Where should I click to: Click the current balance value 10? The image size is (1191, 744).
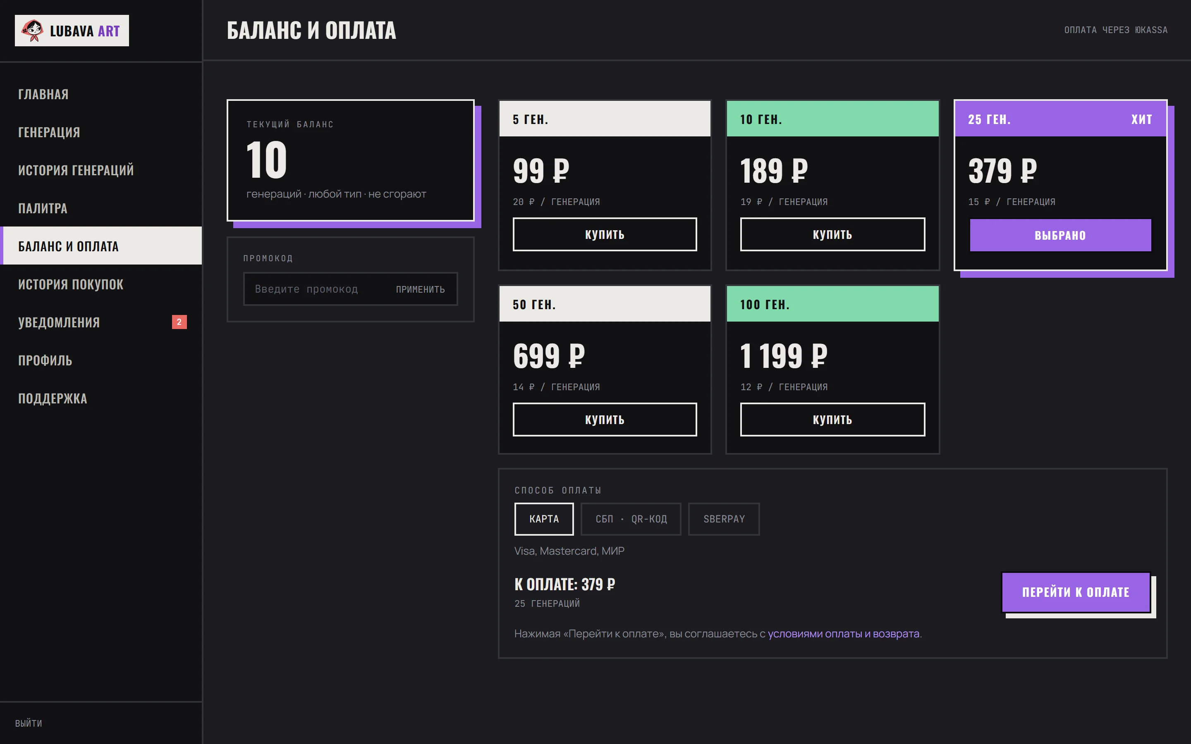click(266, 160)
